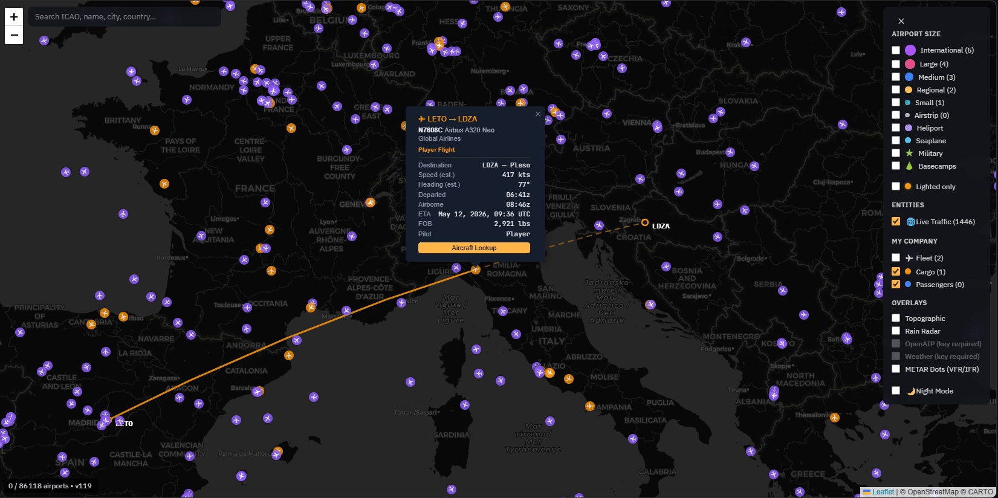Enable Medium airports checkbox
Viewport: 998px width, 498px height.
[896, 77]
